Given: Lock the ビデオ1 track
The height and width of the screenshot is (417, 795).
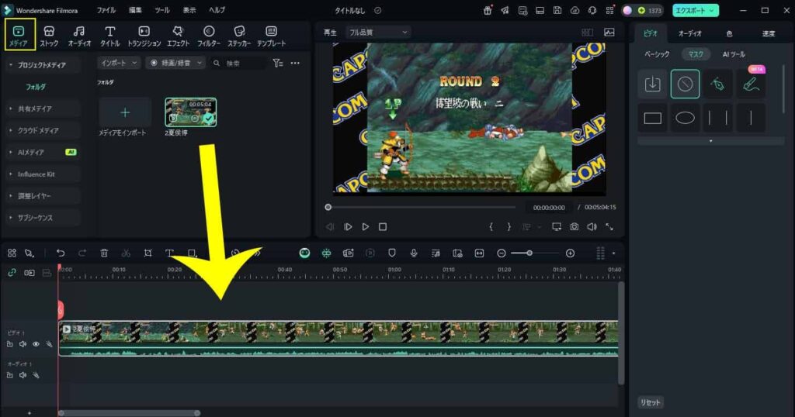Looking at the screenshot, I should 9,344.
